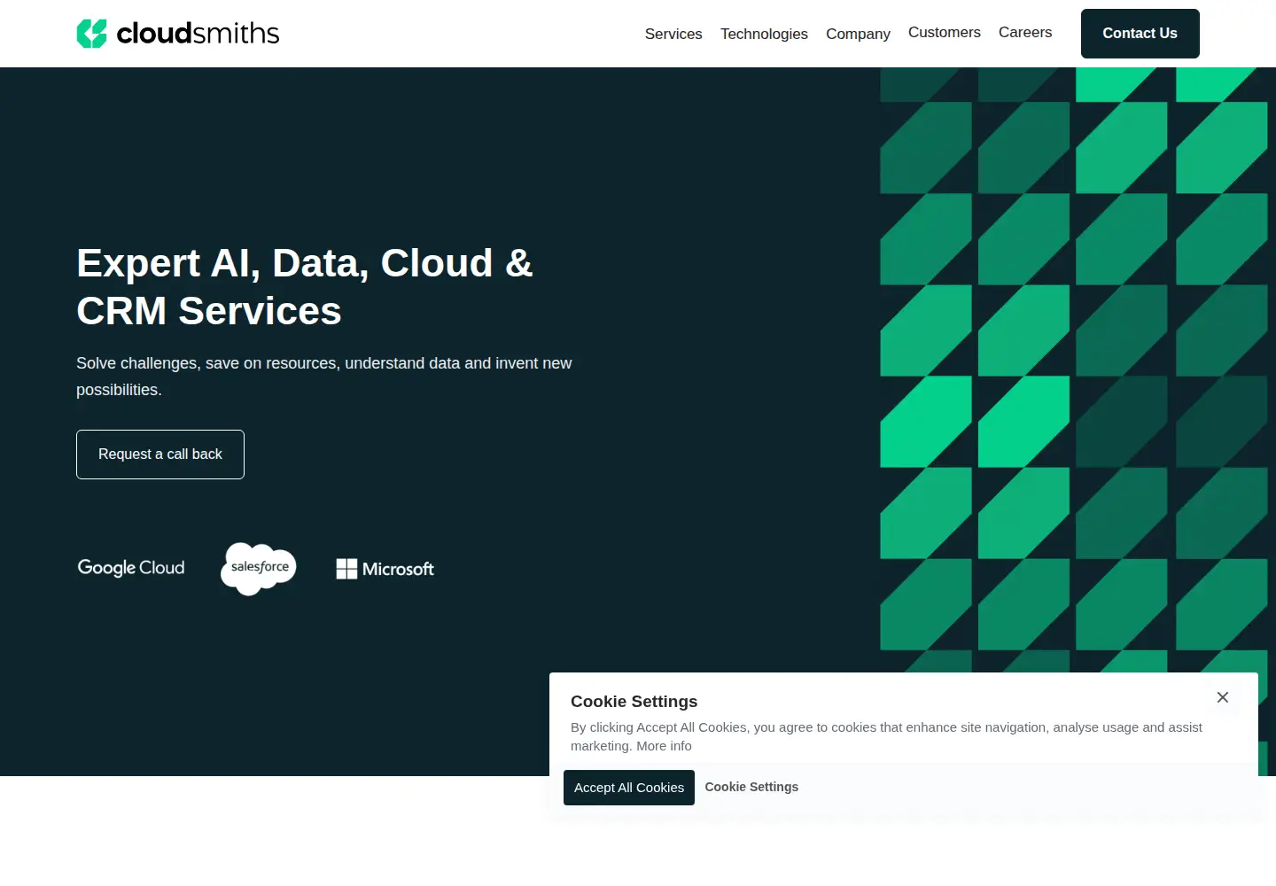Click the More info link

pos(664,746)
